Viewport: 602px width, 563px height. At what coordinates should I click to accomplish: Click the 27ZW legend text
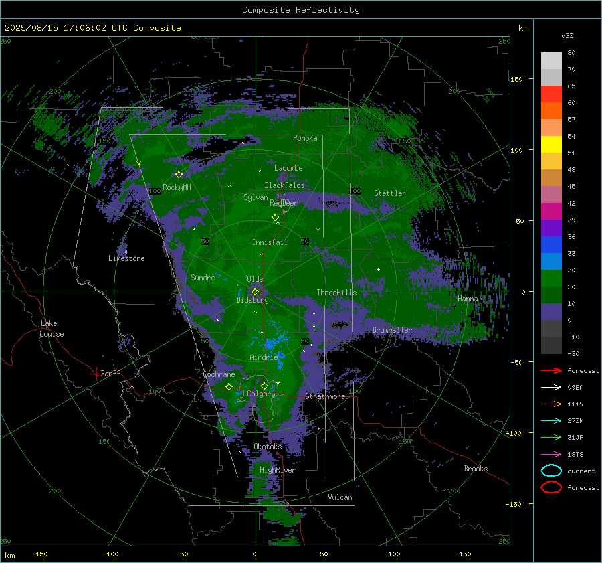(575, 421)
